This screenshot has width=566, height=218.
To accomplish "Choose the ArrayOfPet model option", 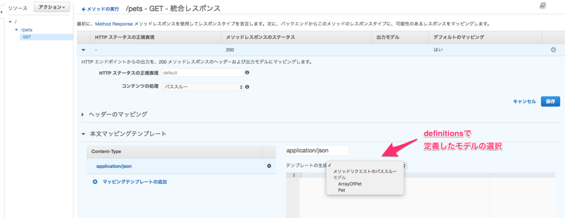I will coord(350,184).
